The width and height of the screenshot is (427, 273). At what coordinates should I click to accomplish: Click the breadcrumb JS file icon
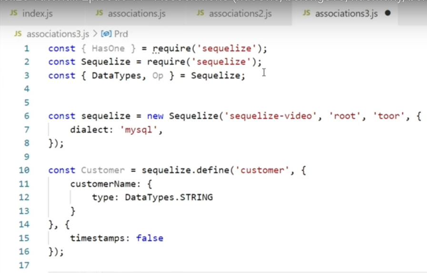pos(18,34)
